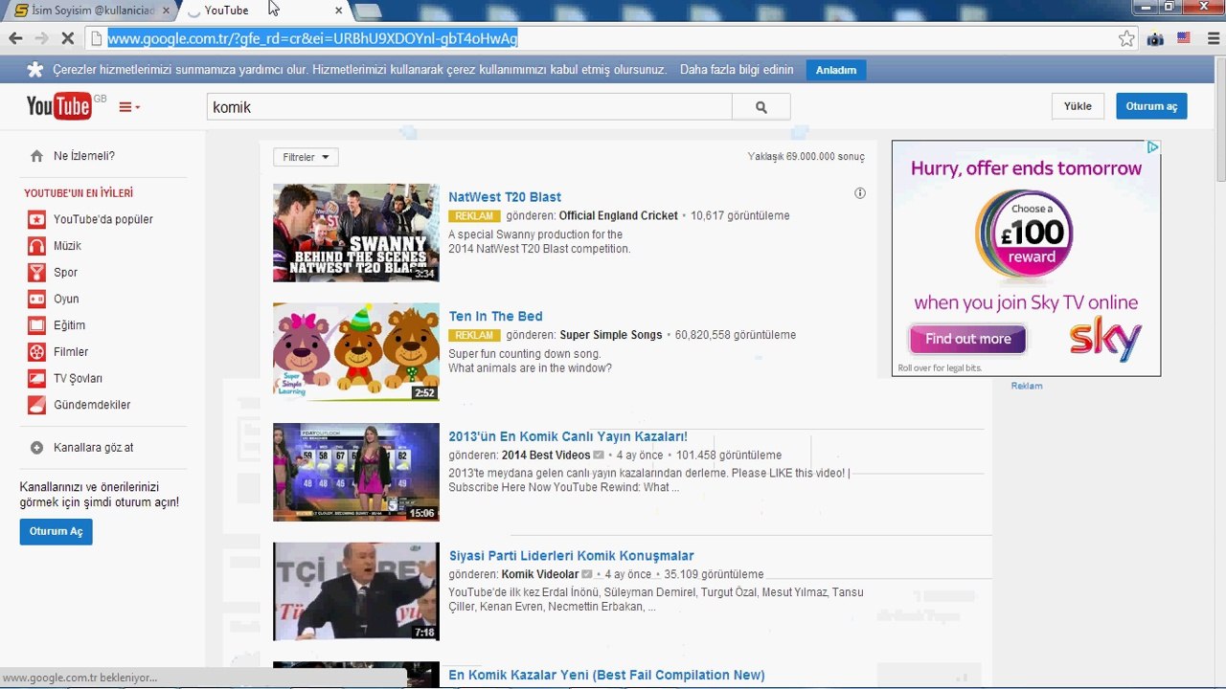Viewport: 1226px width, 689px height.
Task: Click the TV Şovları icon
Action: point(36,378)
